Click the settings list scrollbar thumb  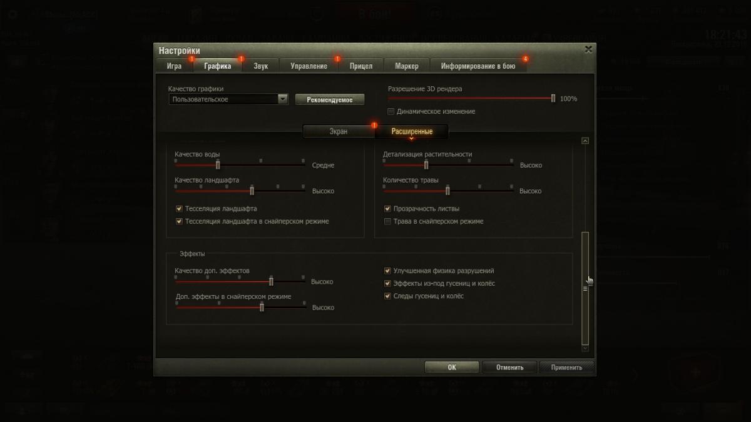(585, 288)
